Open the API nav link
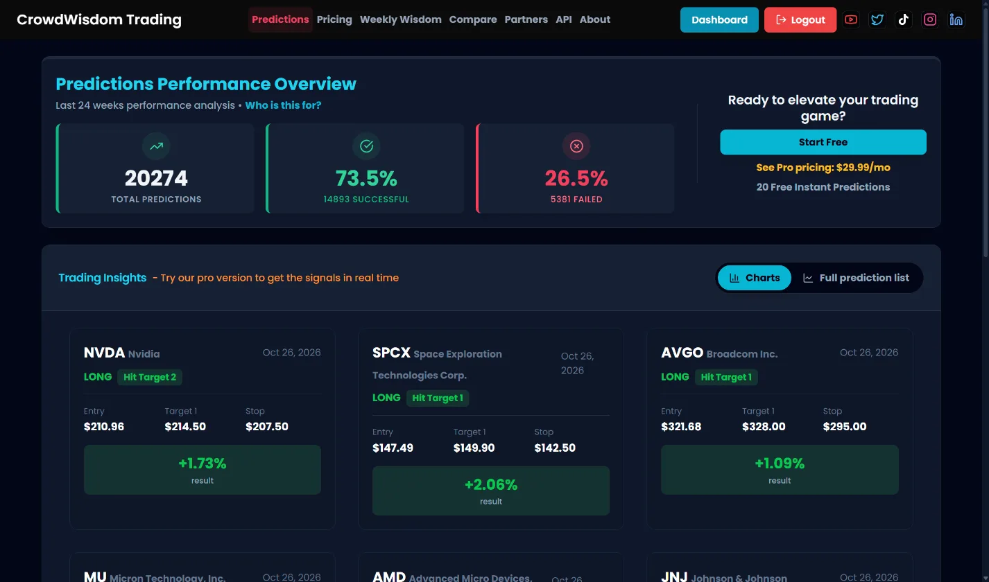 coord(564,19)
